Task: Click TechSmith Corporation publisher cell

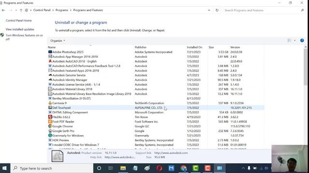Action: tap(149, 103)
